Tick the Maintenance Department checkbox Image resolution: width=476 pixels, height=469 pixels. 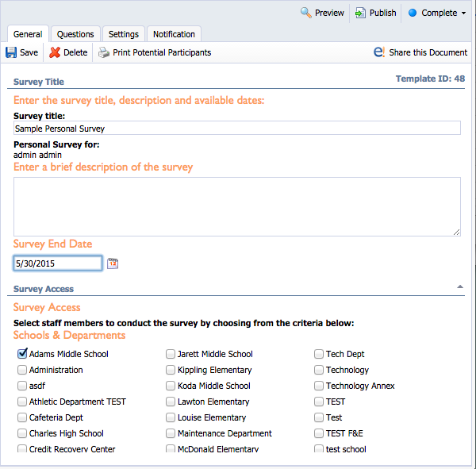(x=171, y=433)
